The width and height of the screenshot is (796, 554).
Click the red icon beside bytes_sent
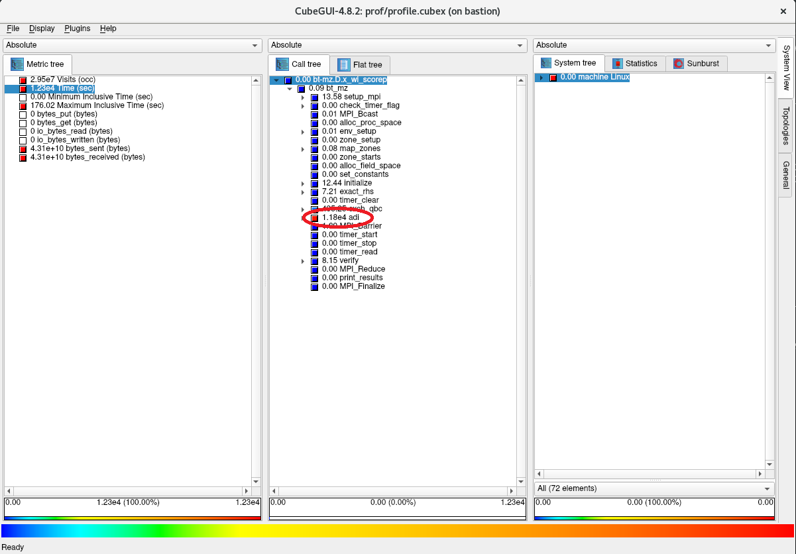[23, 149]
